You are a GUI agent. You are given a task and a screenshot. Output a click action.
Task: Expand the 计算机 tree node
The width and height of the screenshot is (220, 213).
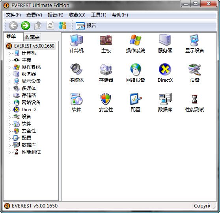[x=9, y=53]
